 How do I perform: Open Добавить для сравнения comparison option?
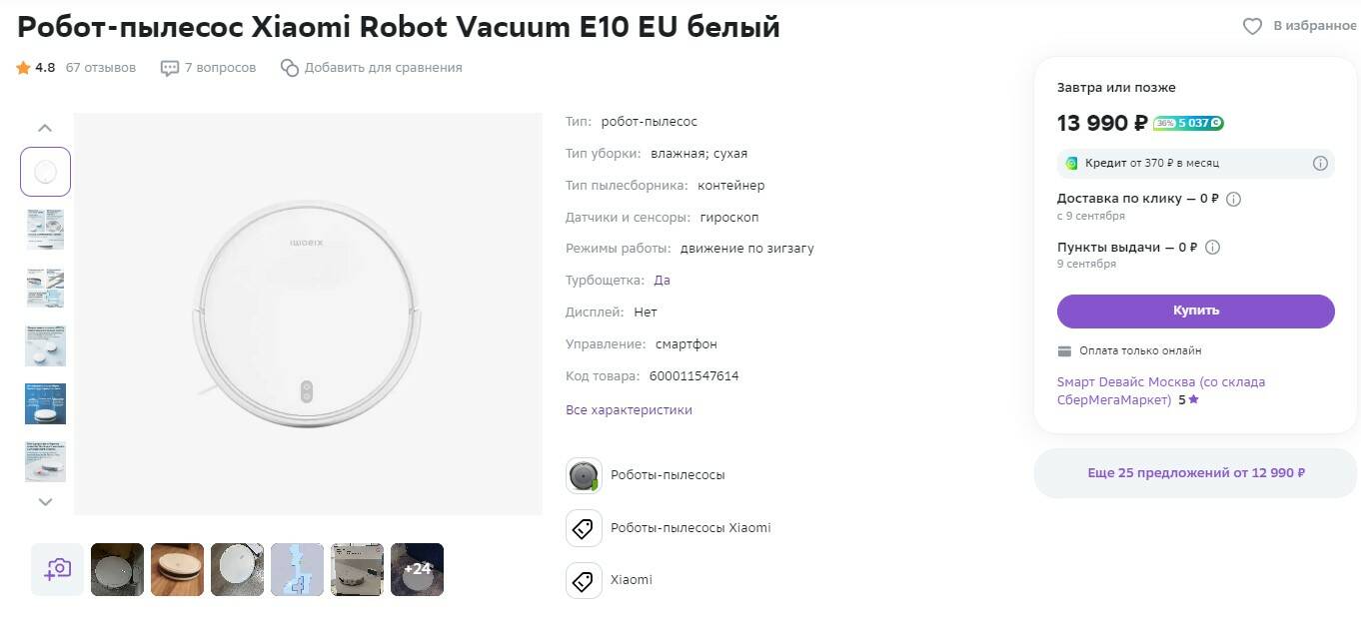click(x=289, y=67)
